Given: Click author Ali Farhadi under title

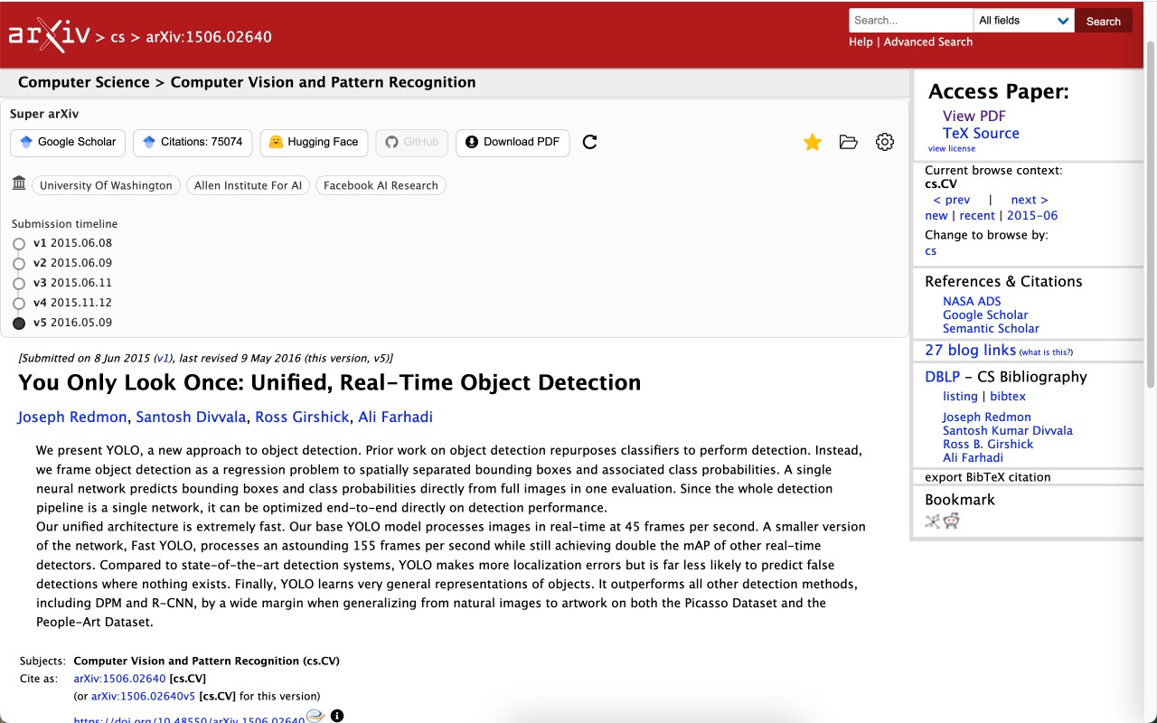Looking at the screenshot, I should click(x=395, y=417).
